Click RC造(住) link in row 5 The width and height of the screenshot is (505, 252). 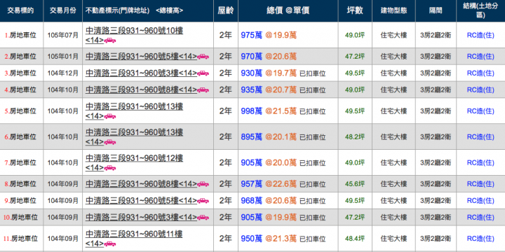click(x=480, y=111)
